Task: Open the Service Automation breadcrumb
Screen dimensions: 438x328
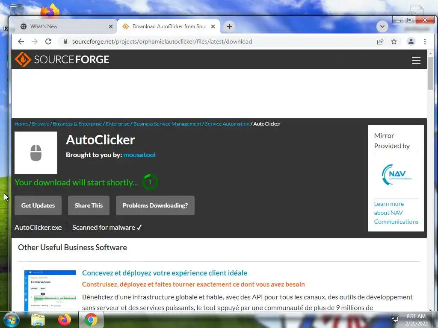Action: click(227, 124)
